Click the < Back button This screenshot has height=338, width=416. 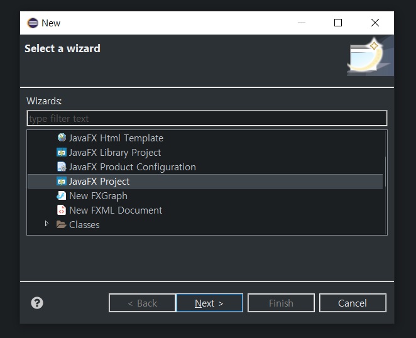[x=142, y=303]
